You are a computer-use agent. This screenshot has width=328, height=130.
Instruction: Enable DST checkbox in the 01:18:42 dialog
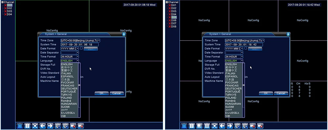246,48
